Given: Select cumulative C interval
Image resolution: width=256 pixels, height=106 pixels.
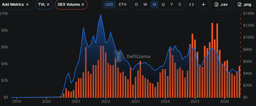Looking at the screenshot, I should point(180,4).
